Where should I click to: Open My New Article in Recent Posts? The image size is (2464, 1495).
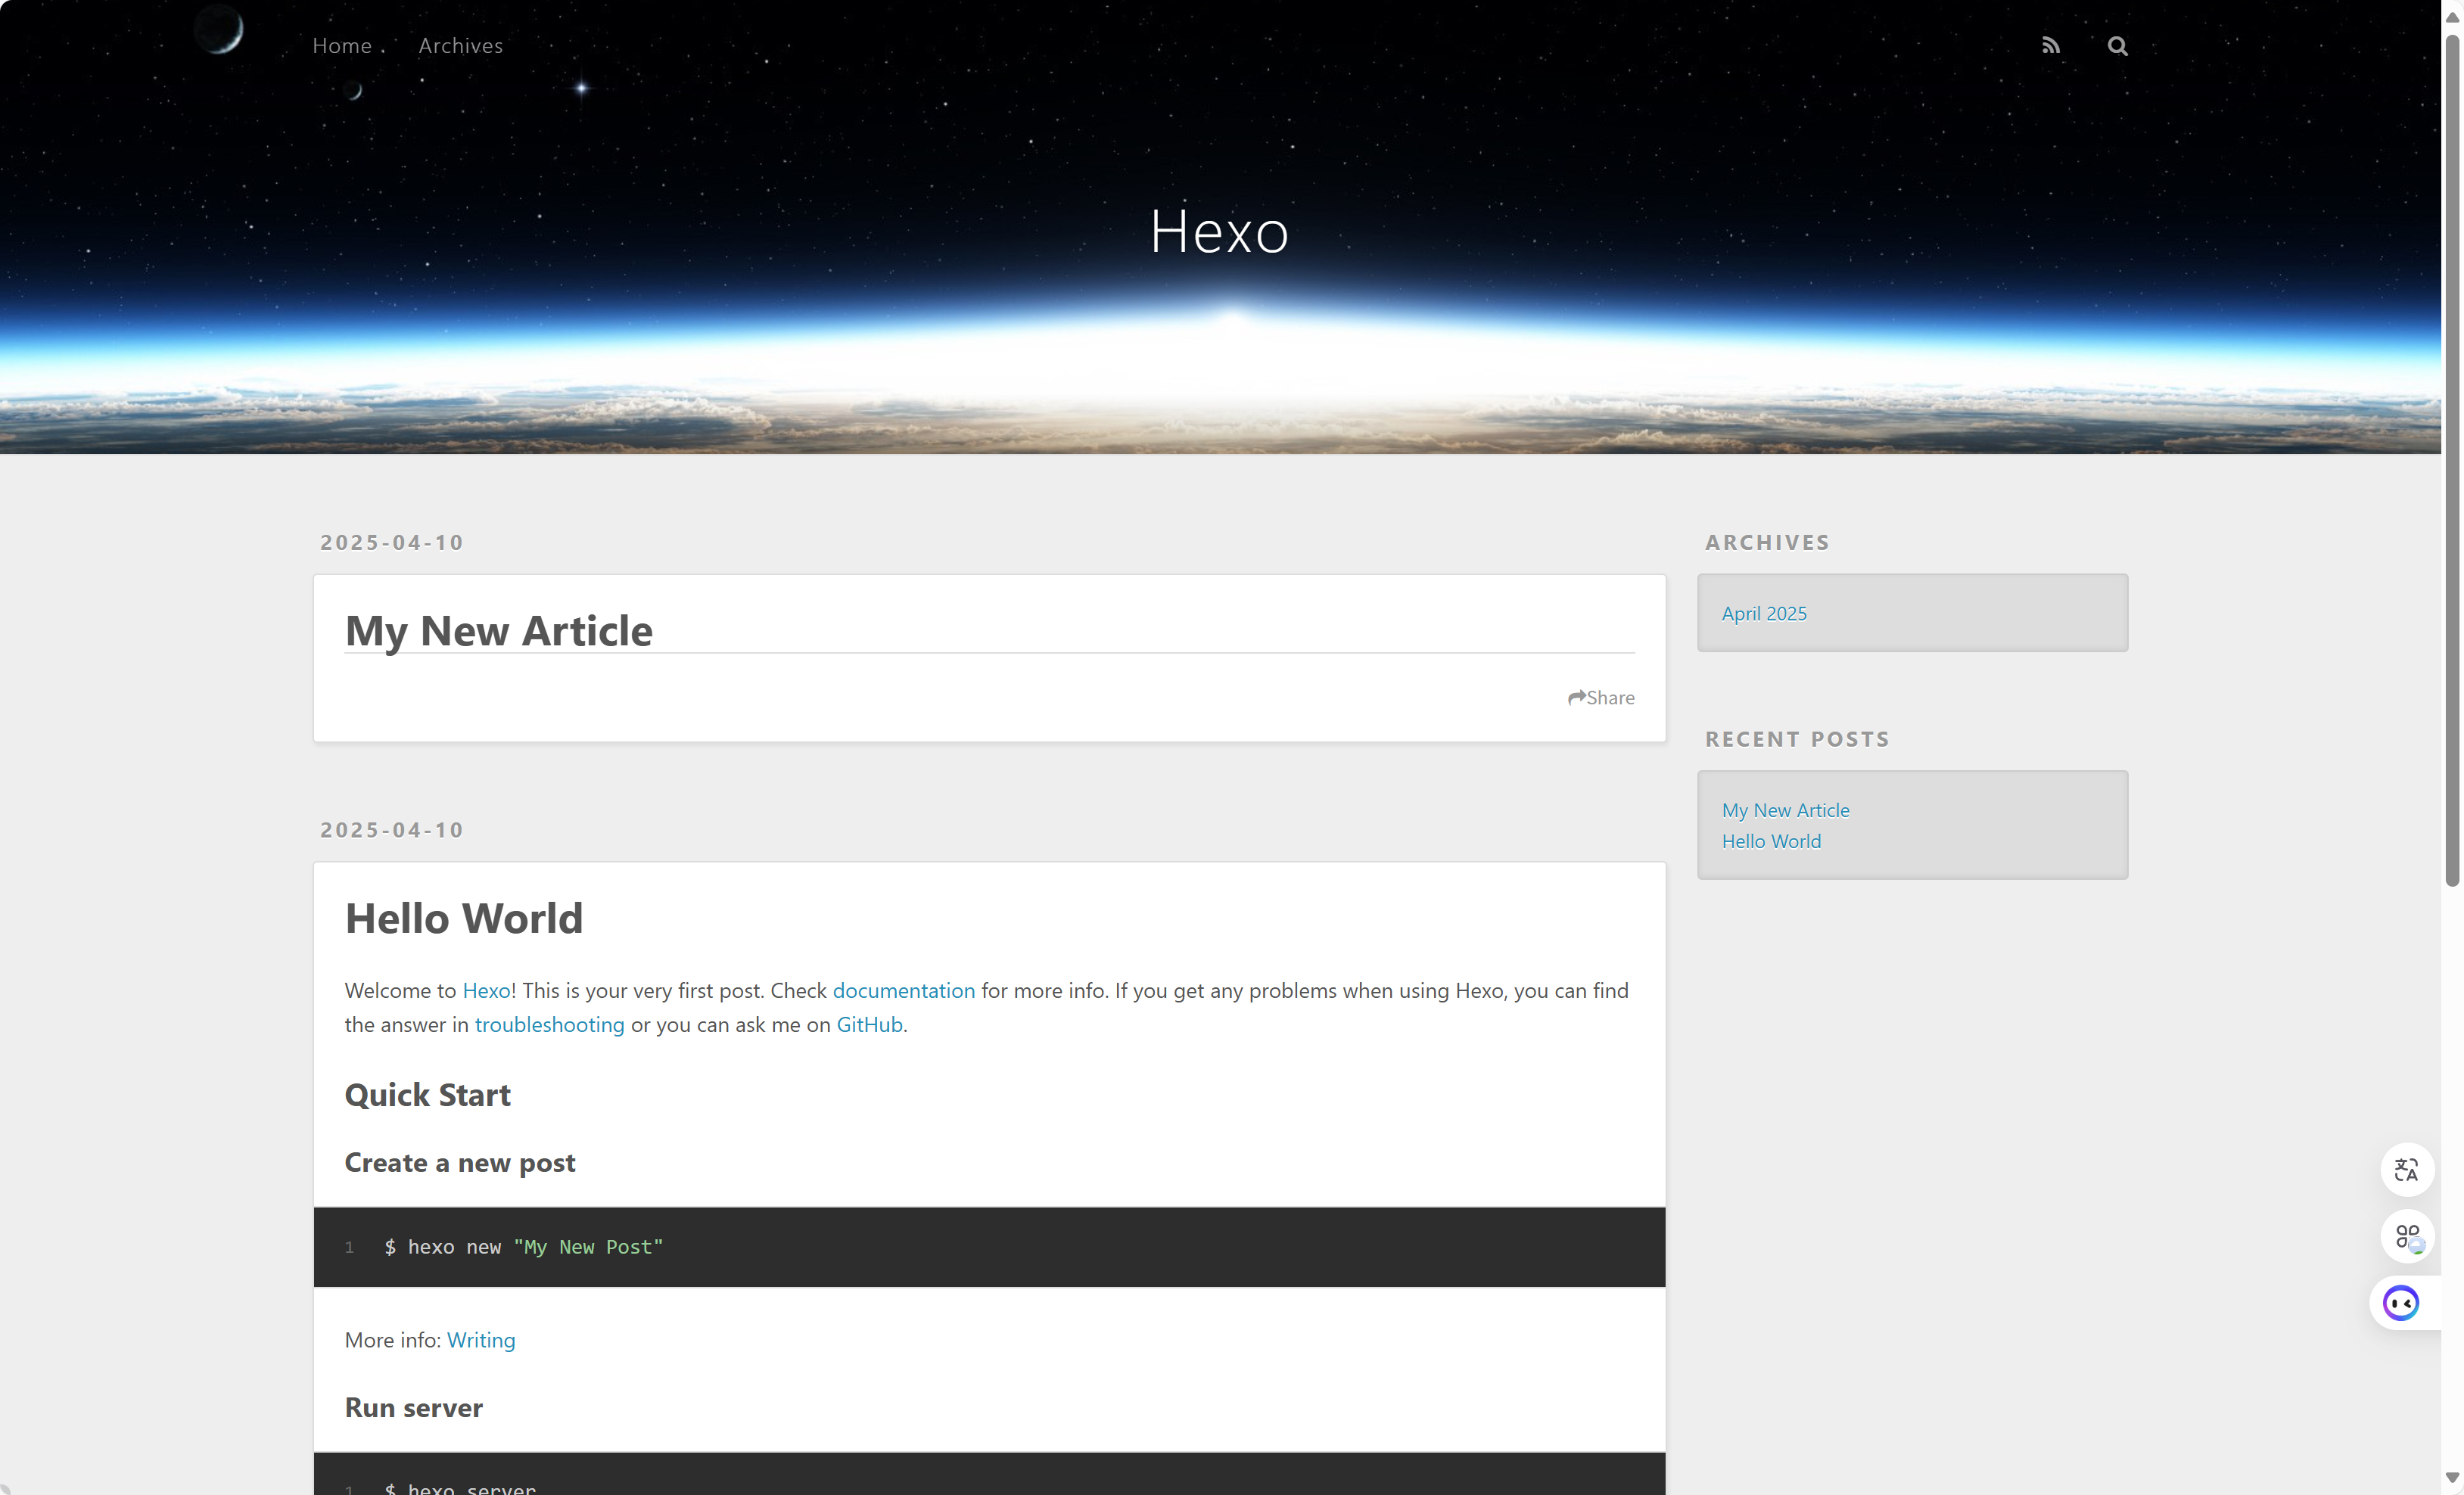1785,810
